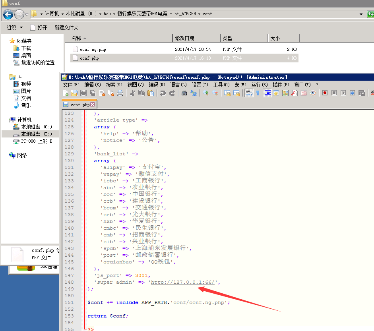Image resolution: width=374 pixels, height=331 pixels.
Task: Click the Close file toolbar icon
Action: click(x=102, y=93)
